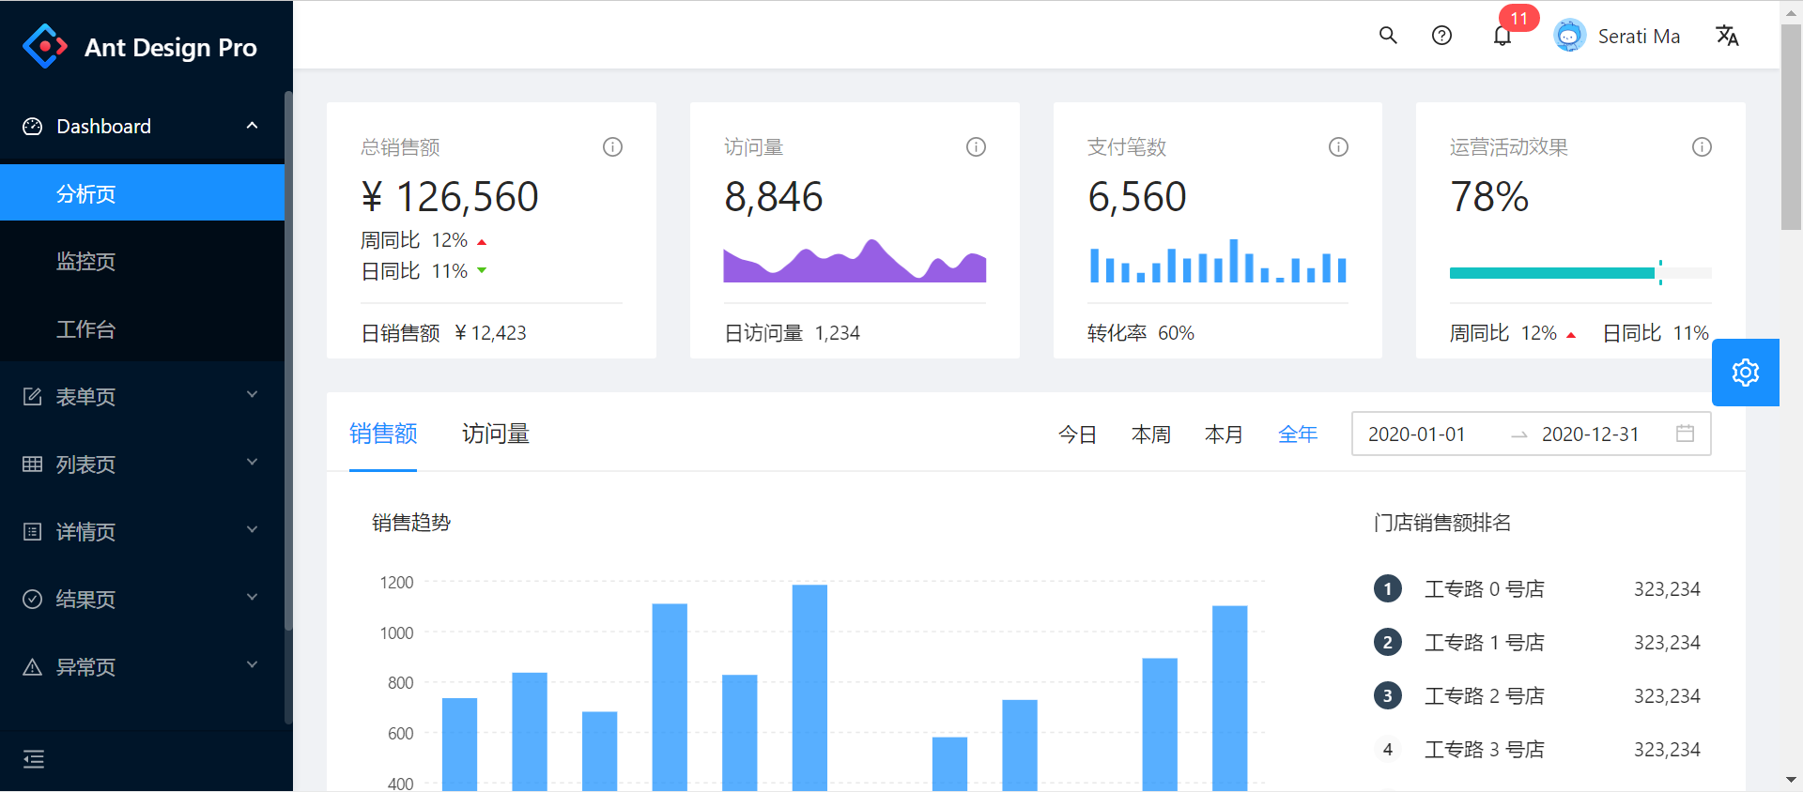Open the help question mark icon

coord(1441,36)
